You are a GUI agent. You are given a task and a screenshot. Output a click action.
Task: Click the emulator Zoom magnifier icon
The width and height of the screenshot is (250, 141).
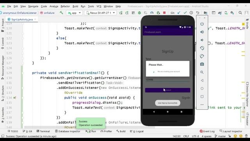point(202,72)
